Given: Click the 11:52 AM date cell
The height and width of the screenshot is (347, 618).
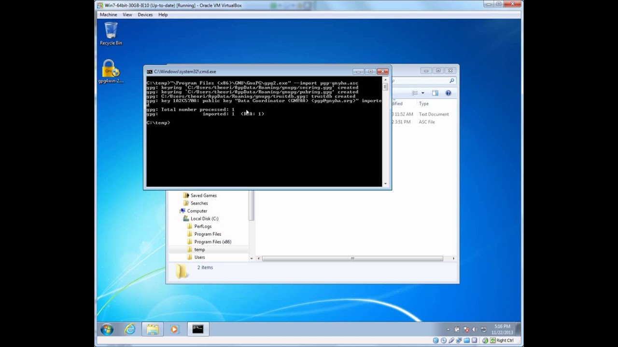Looking at the screenshot, I should (x=403, y=114).
